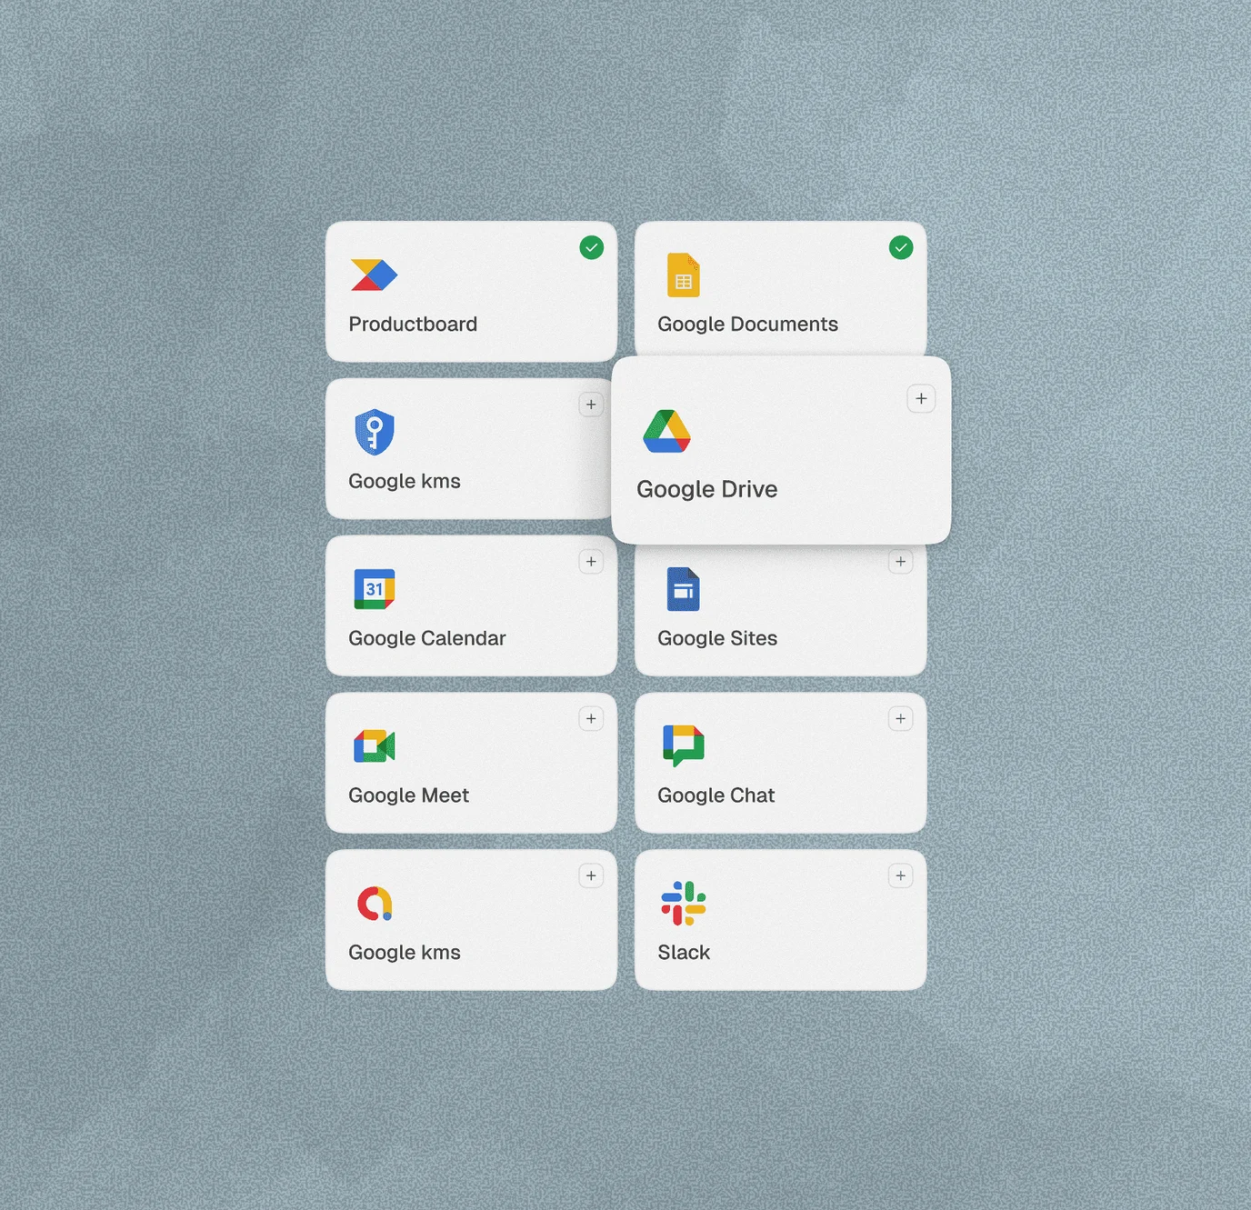Click the blue Google Sites page icon
1251x1210 pixels.
click(x=684, y=589)
